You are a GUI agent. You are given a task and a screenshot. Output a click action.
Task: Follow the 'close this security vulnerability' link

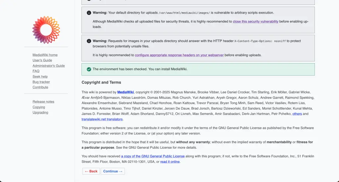click(256, 21)
